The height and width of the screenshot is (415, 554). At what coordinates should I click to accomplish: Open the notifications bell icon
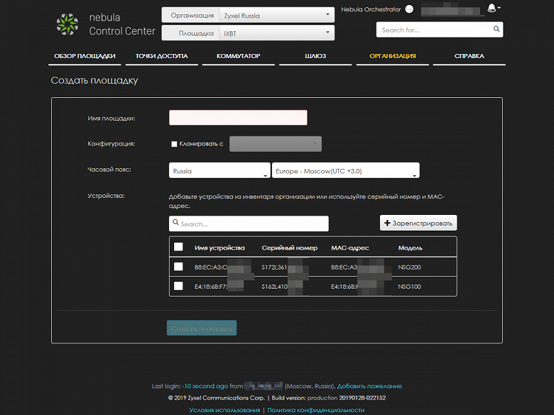click(x=491, y=8)
